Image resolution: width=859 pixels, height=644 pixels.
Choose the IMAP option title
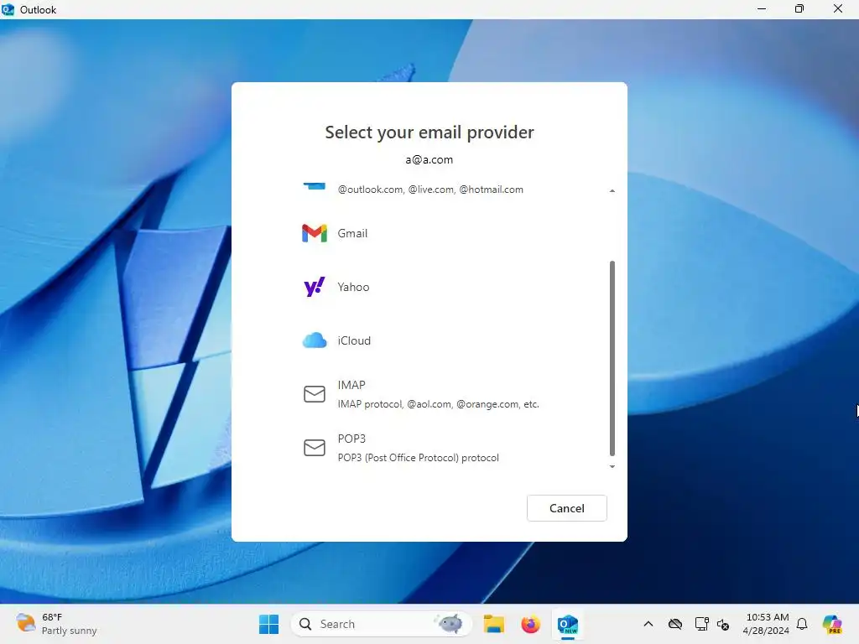[x=351, y=385]
